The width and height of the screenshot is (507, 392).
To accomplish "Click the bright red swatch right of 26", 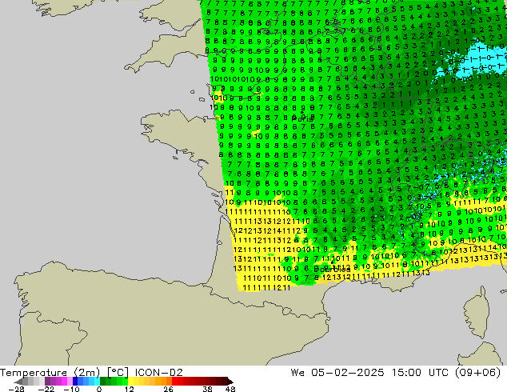I will (x=174, y=382).
